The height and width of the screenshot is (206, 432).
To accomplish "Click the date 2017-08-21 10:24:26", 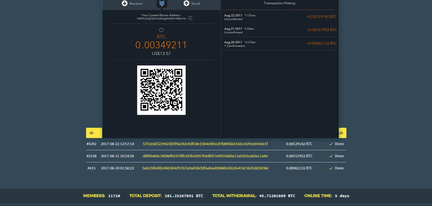I will (x=117, y=156).
